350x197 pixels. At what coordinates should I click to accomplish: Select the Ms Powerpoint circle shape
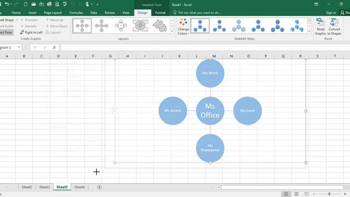tap(210, 148)
